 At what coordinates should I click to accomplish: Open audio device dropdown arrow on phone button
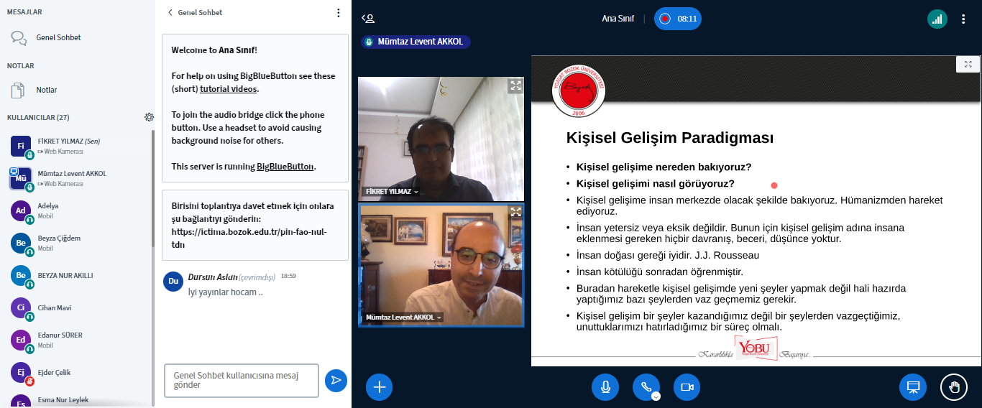click(656, 396)
